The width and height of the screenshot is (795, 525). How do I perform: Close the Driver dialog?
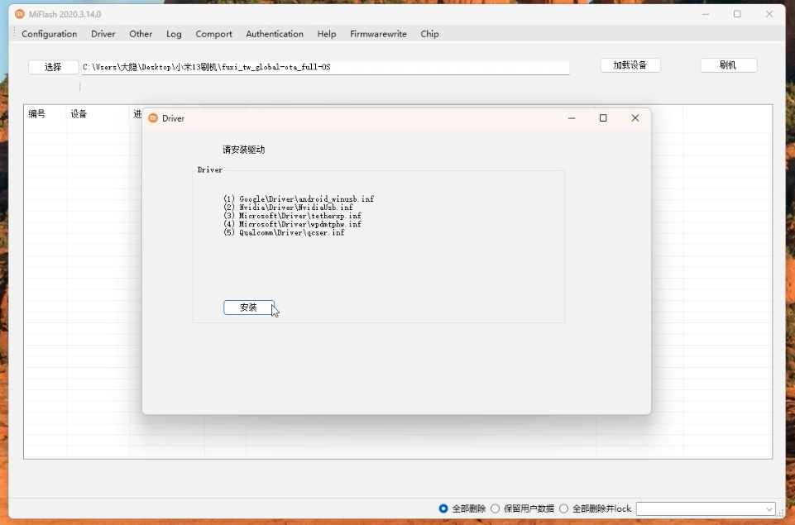635,118
